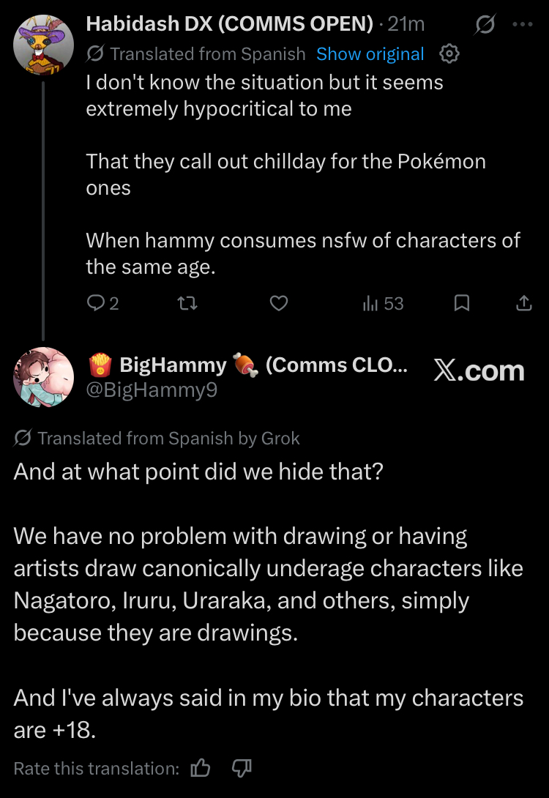Screen dimensions: 549x798
Task: Open translation settings gear
Action: point(449,53)
